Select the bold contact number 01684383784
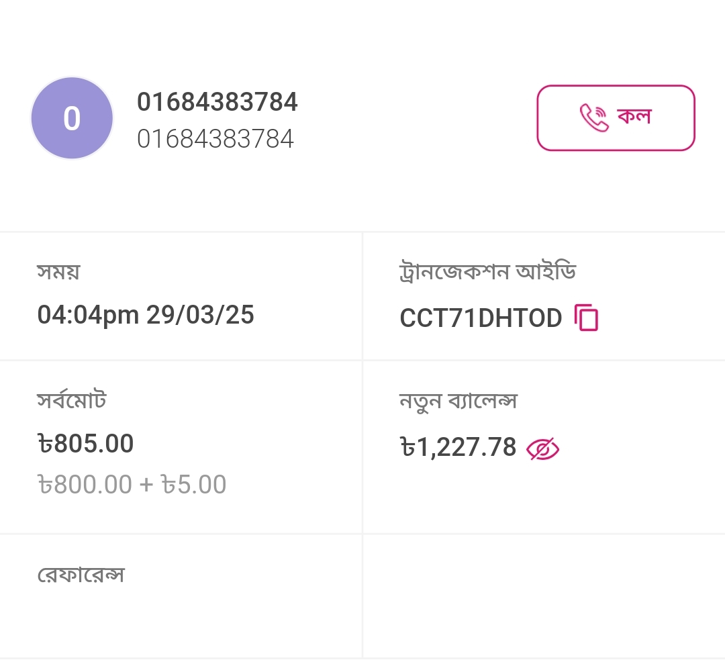 click(217, 102)
